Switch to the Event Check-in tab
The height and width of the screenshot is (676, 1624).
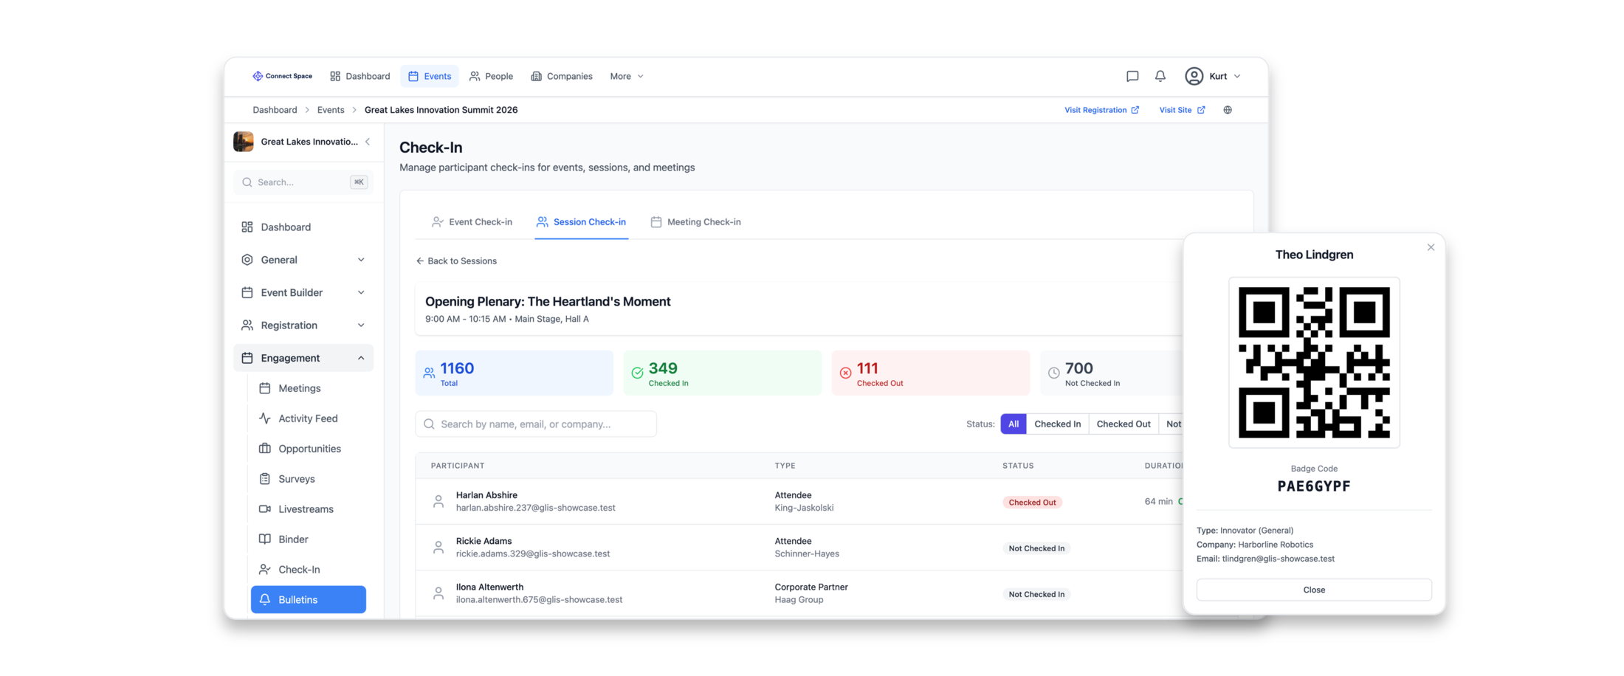click(x=472, y=222)
